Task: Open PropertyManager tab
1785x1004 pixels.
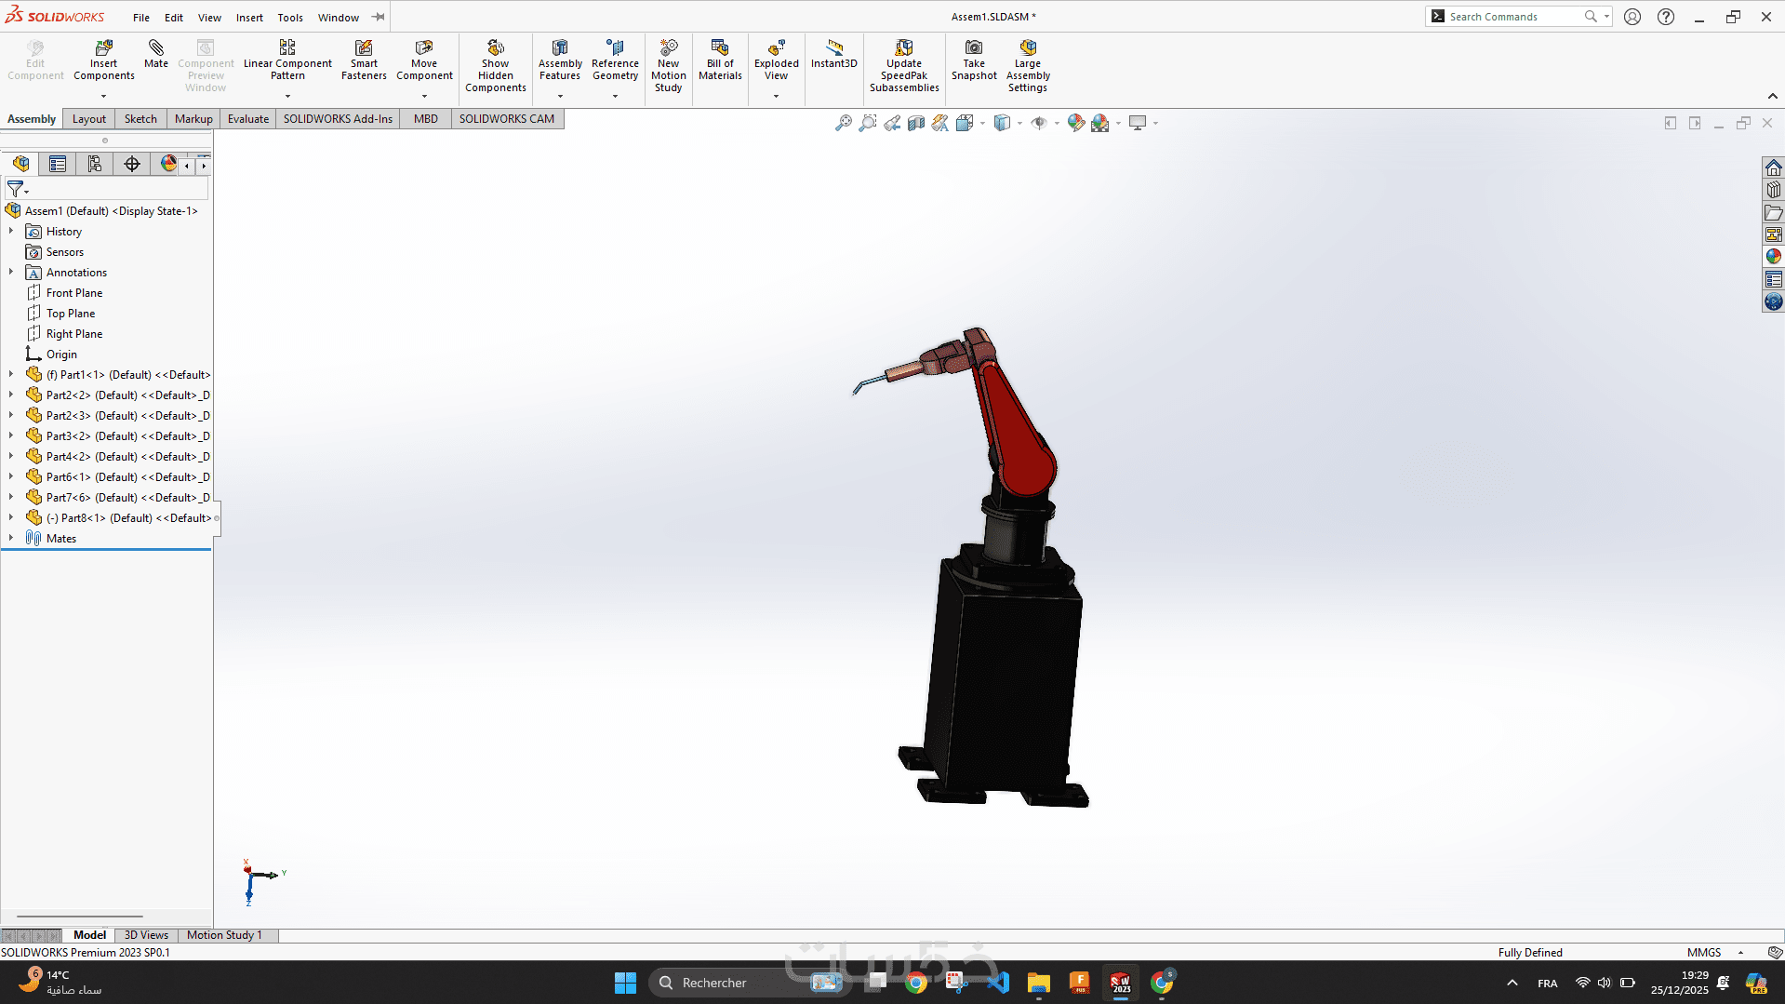Action: click(58, 164)
